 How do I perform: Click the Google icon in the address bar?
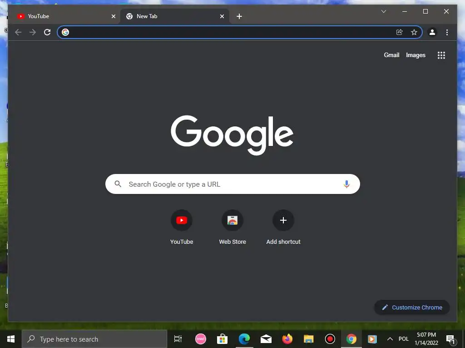coord(65,32)
